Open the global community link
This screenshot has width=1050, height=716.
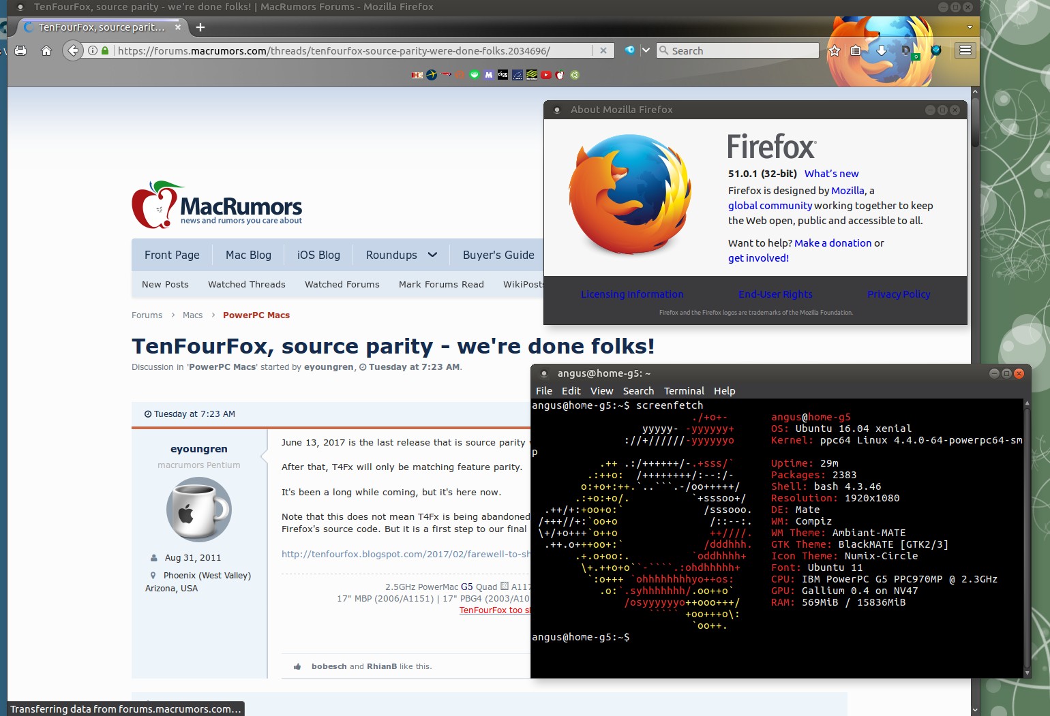[x=770, y=206]
